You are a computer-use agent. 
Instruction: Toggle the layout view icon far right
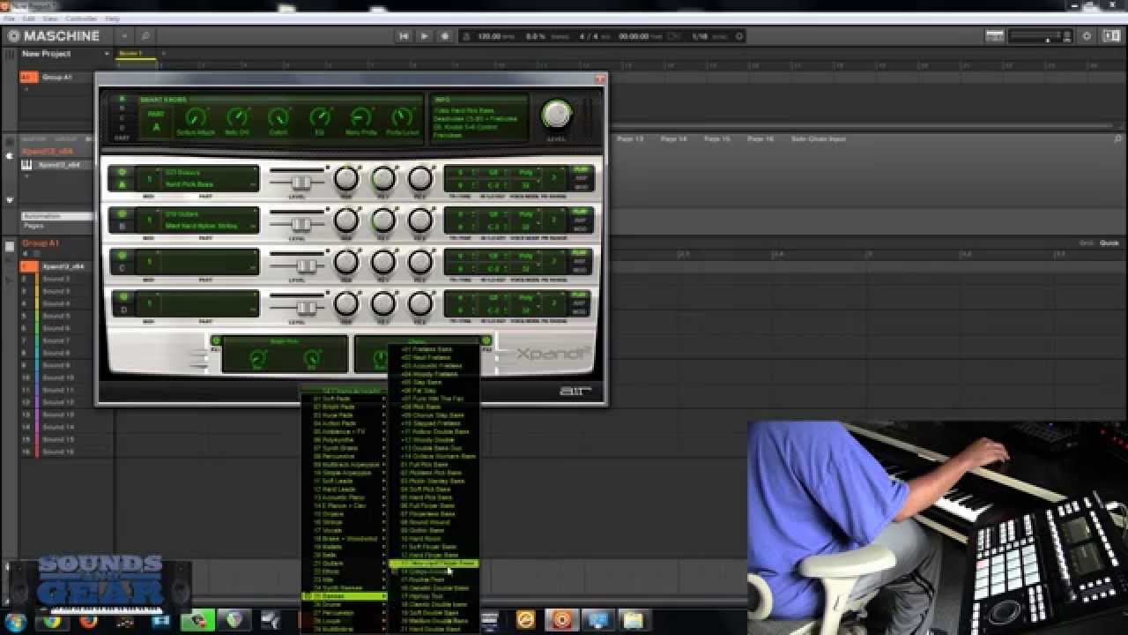click(1111, 36)
